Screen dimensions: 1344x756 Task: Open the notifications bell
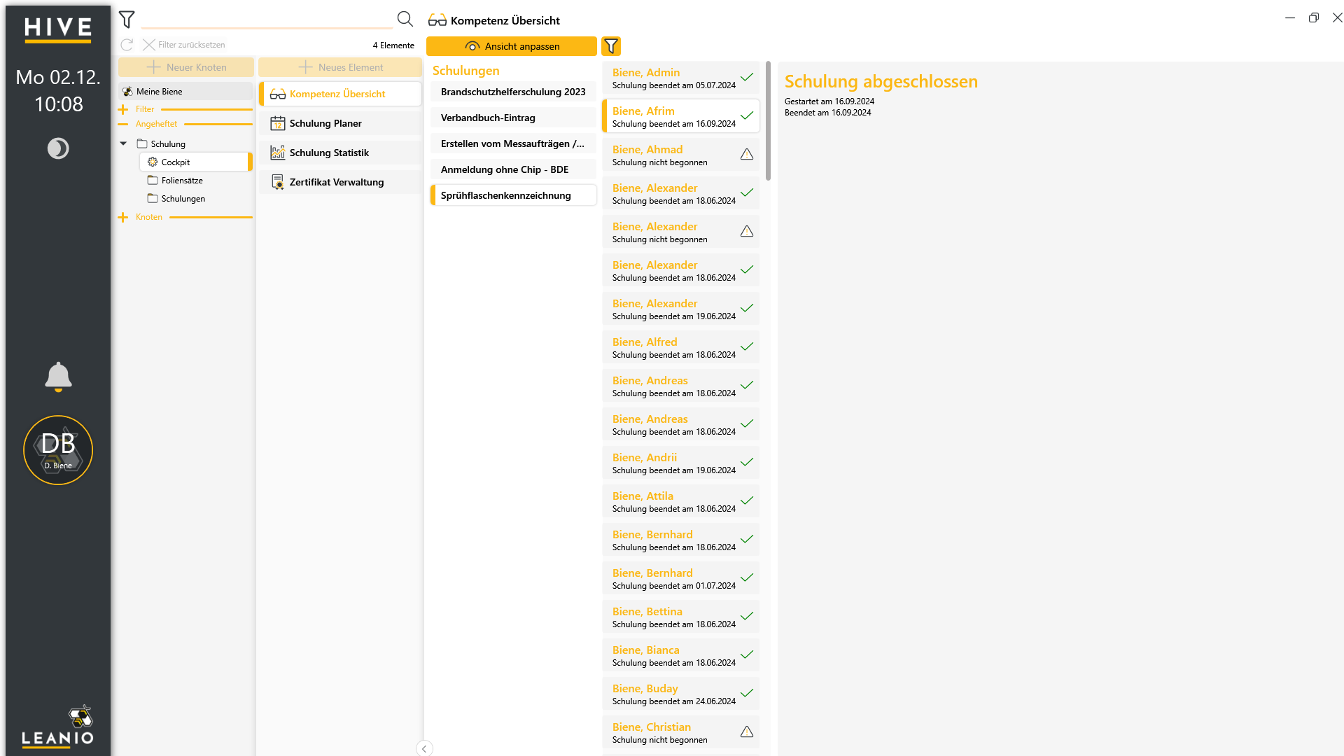point(58,377)
